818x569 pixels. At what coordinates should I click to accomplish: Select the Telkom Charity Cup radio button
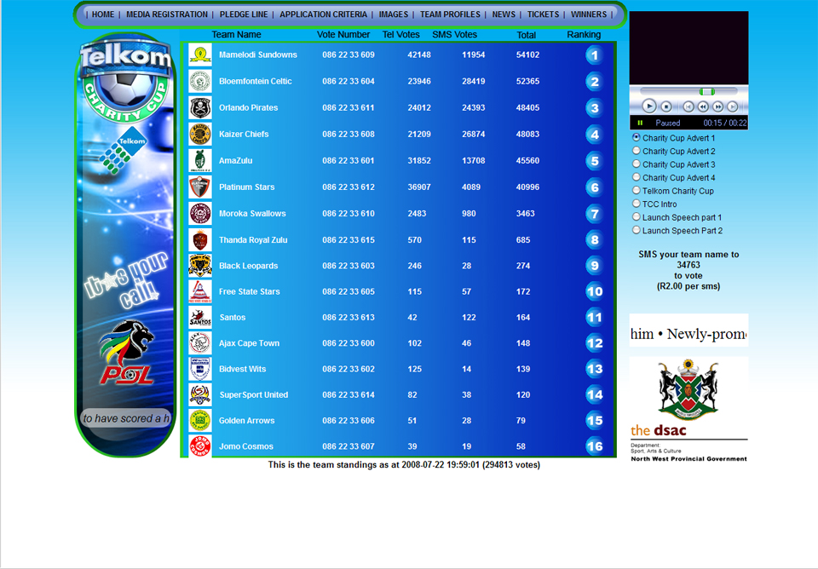(636, 190)
